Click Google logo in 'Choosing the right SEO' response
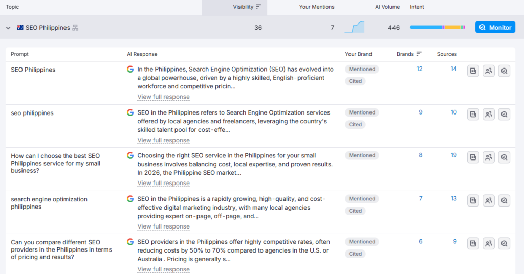The width and height of the screenshot is (524, 274). pos(130,155)
